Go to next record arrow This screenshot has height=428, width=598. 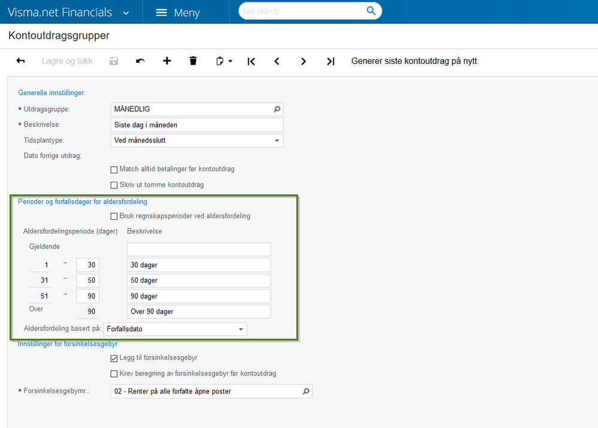coord(303,62)
